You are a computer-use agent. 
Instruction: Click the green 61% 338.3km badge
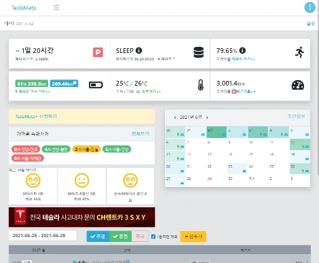32,84
